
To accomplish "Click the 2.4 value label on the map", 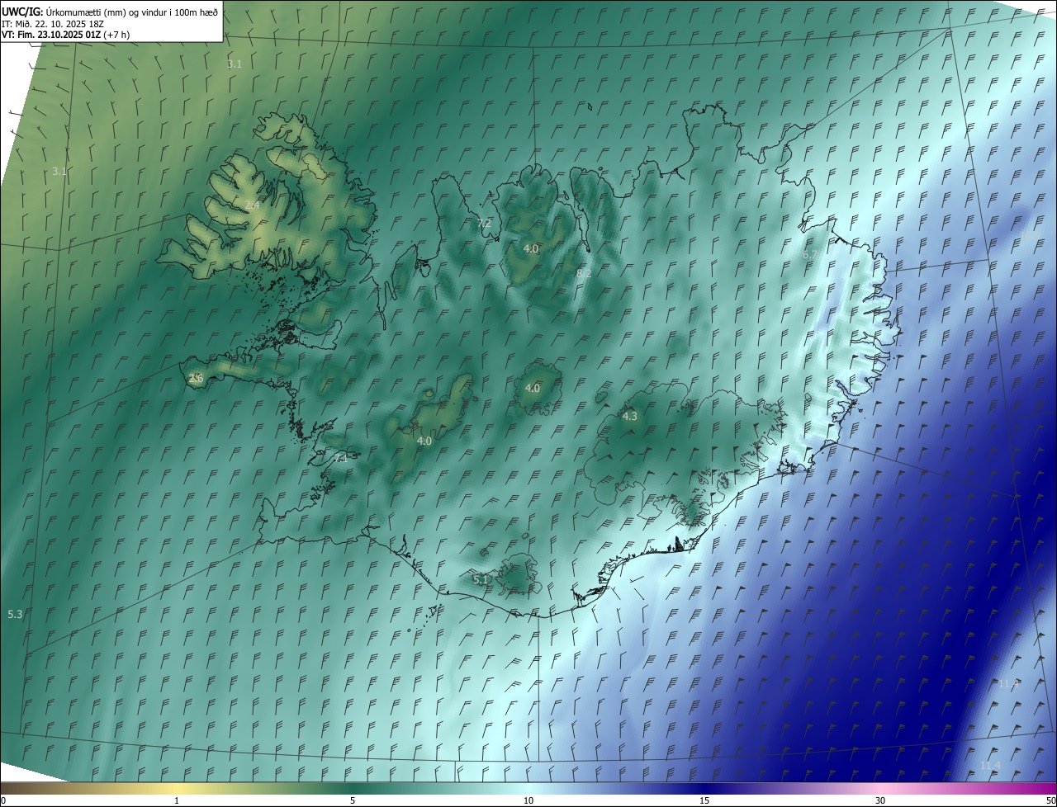I will tap(252, 205).
